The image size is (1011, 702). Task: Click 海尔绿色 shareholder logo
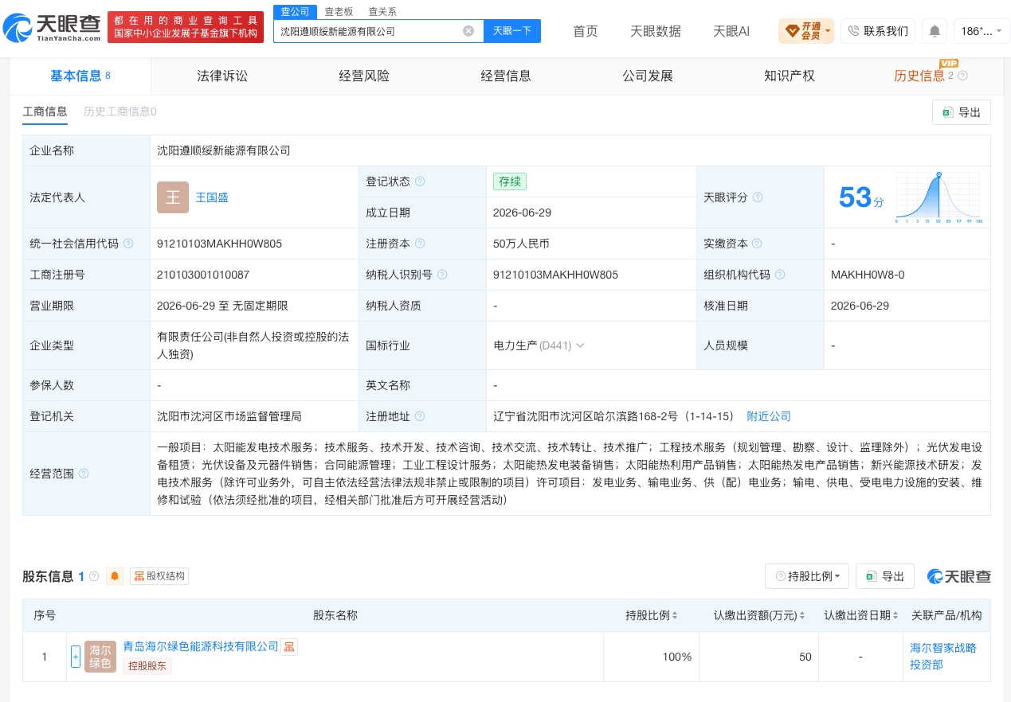click(100, 657)
